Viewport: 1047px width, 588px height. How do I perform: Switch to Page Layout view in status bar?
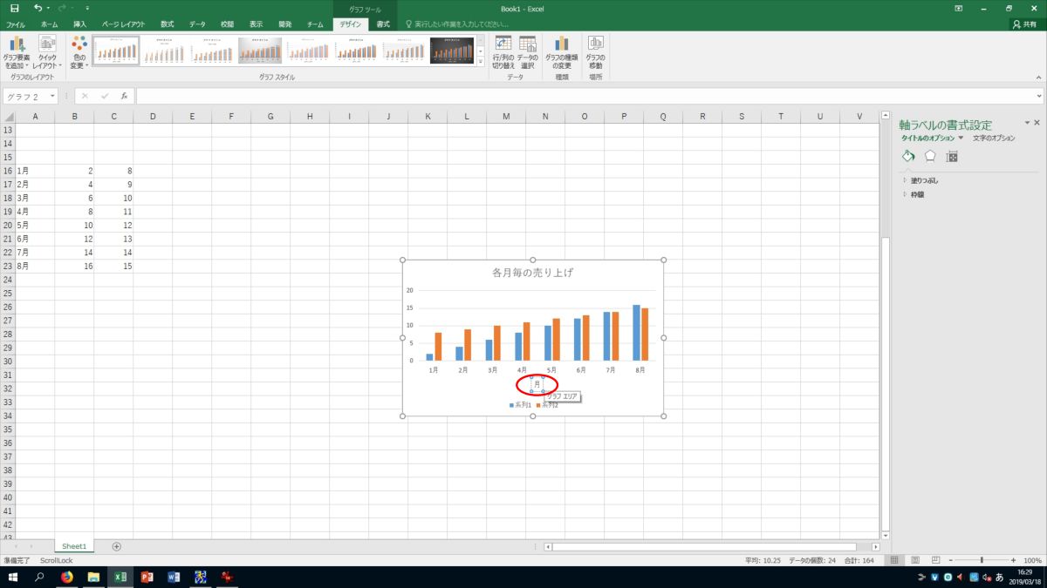point(914,560)
